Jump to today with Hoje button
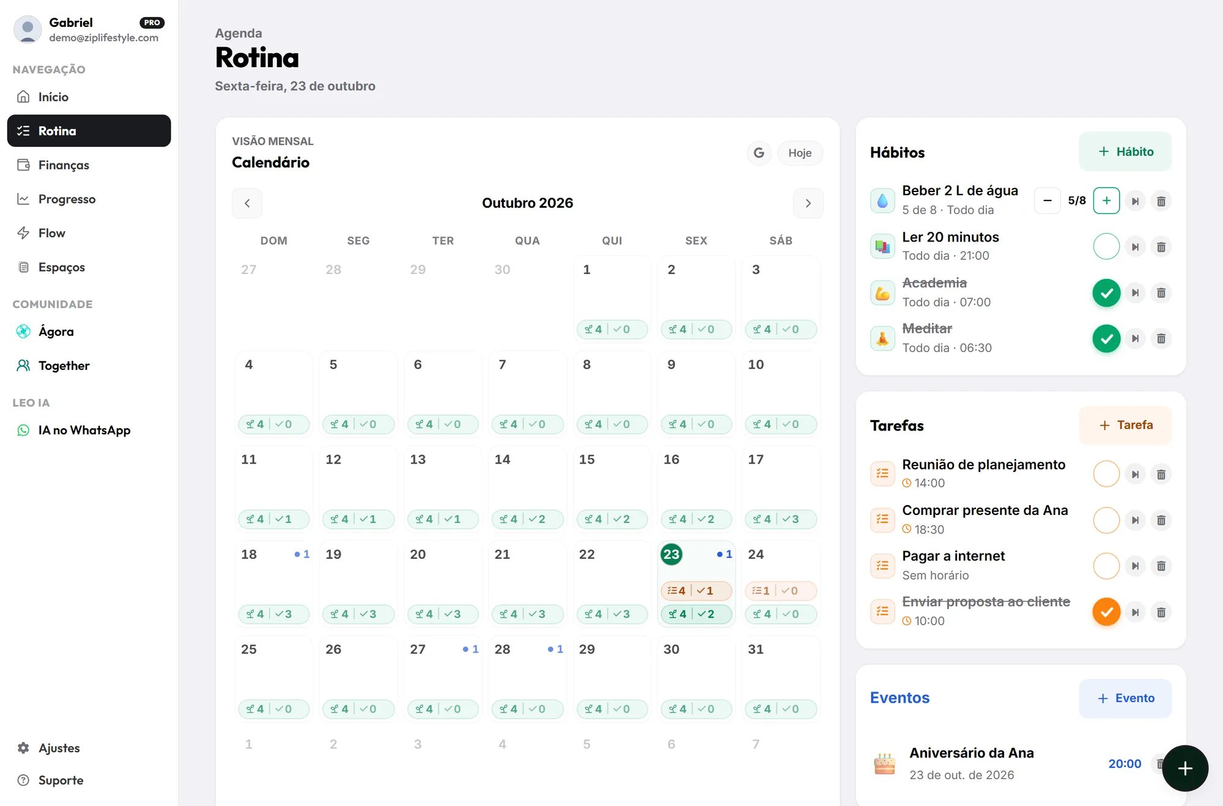Image resolution: width=1223 pixels, height=806 pixels. pyautogui.click(x=800, y=153)
